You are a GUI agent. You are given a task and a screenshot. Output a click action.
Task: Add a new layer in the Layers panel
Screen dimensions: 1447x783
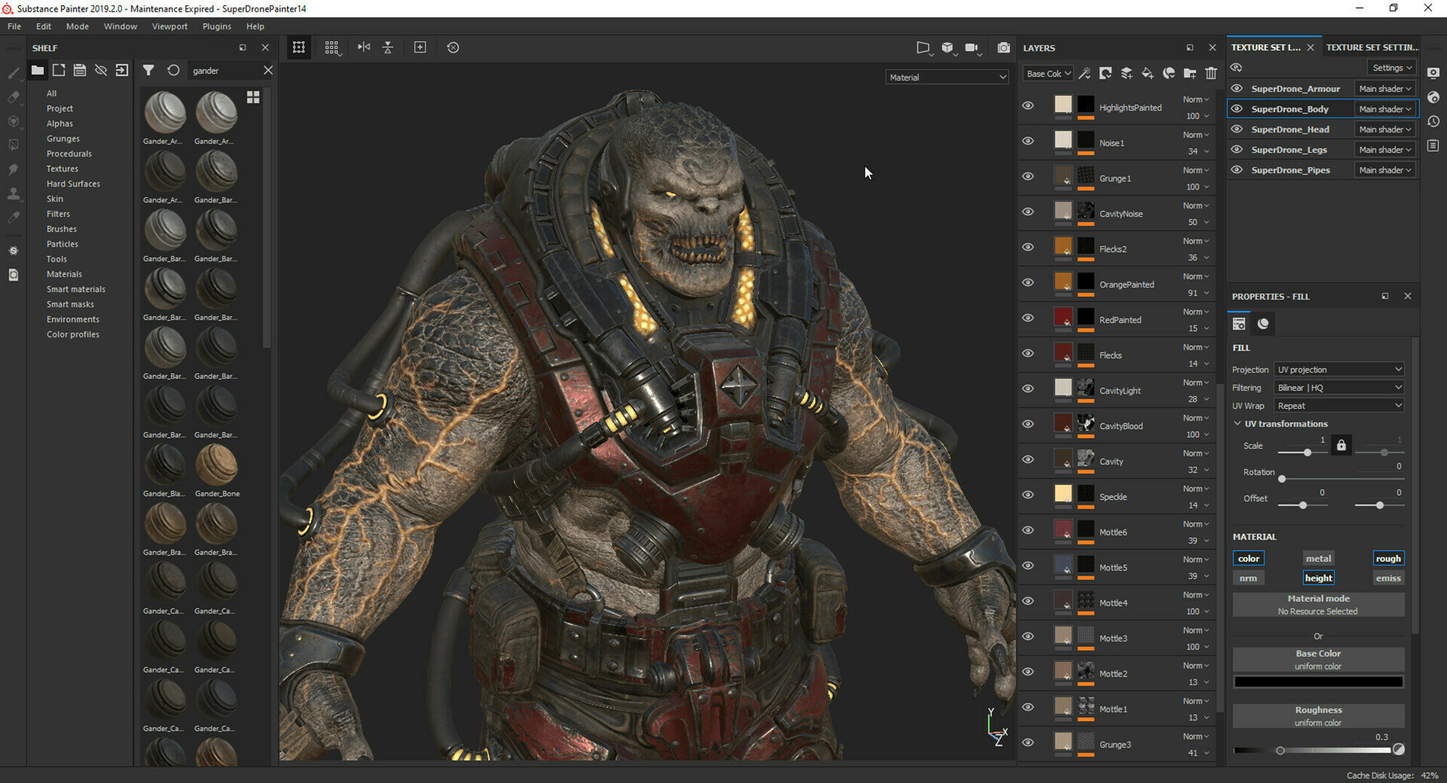(x=1127, y=73)
